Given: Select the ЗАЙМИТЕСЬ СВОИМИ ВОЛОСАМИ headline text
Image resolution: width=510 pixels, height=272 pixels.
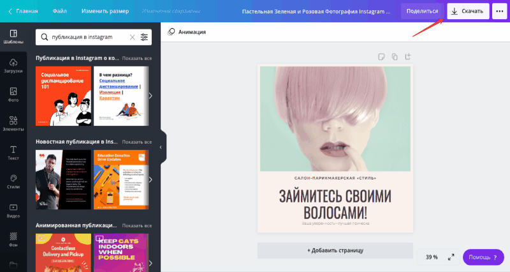Looking at the screenshot, I should click(335, 204).
